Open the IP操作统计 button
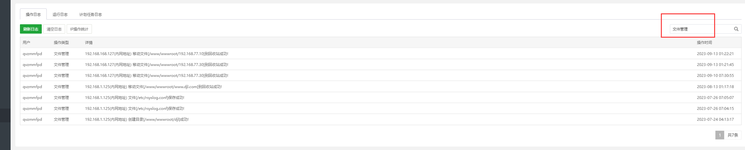This screenshot has height=150, width=745. pyautogui.click(x=79, y=29)
